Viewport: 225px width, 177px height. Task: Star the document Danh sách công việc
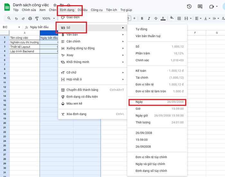coord(55,5)
